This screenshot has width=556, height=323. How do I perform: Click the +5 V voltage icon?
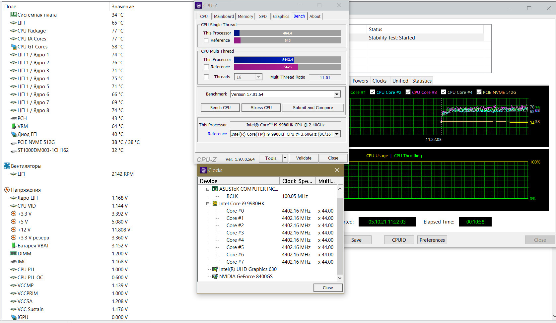click(x=13, y=222)
